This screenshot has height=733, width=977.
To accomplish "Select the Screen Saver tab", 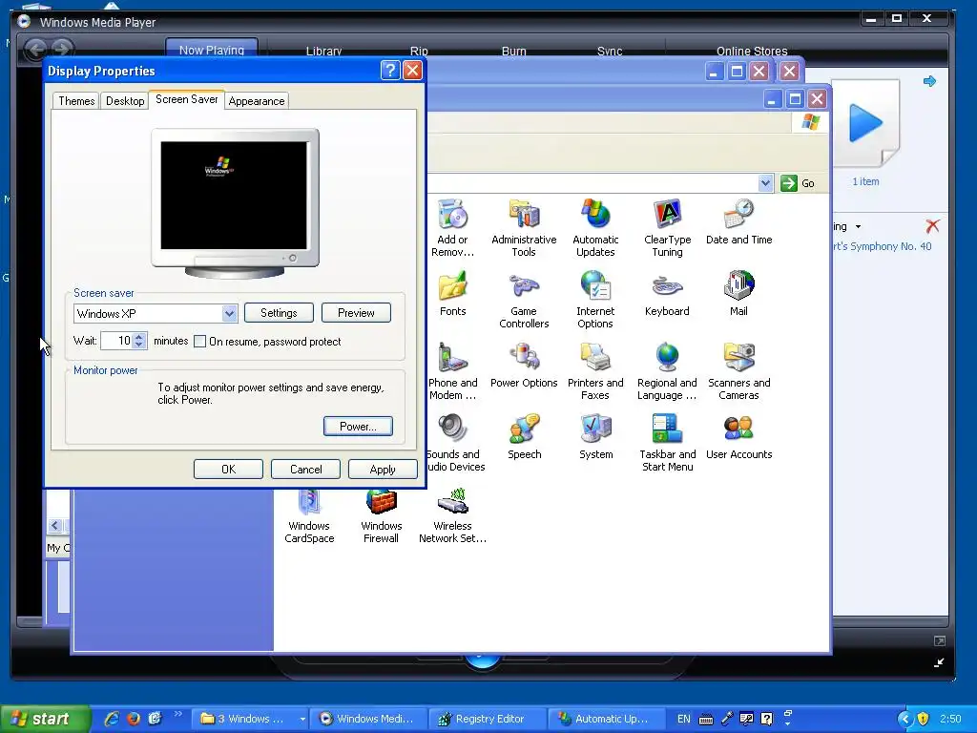I will point(187,99).
